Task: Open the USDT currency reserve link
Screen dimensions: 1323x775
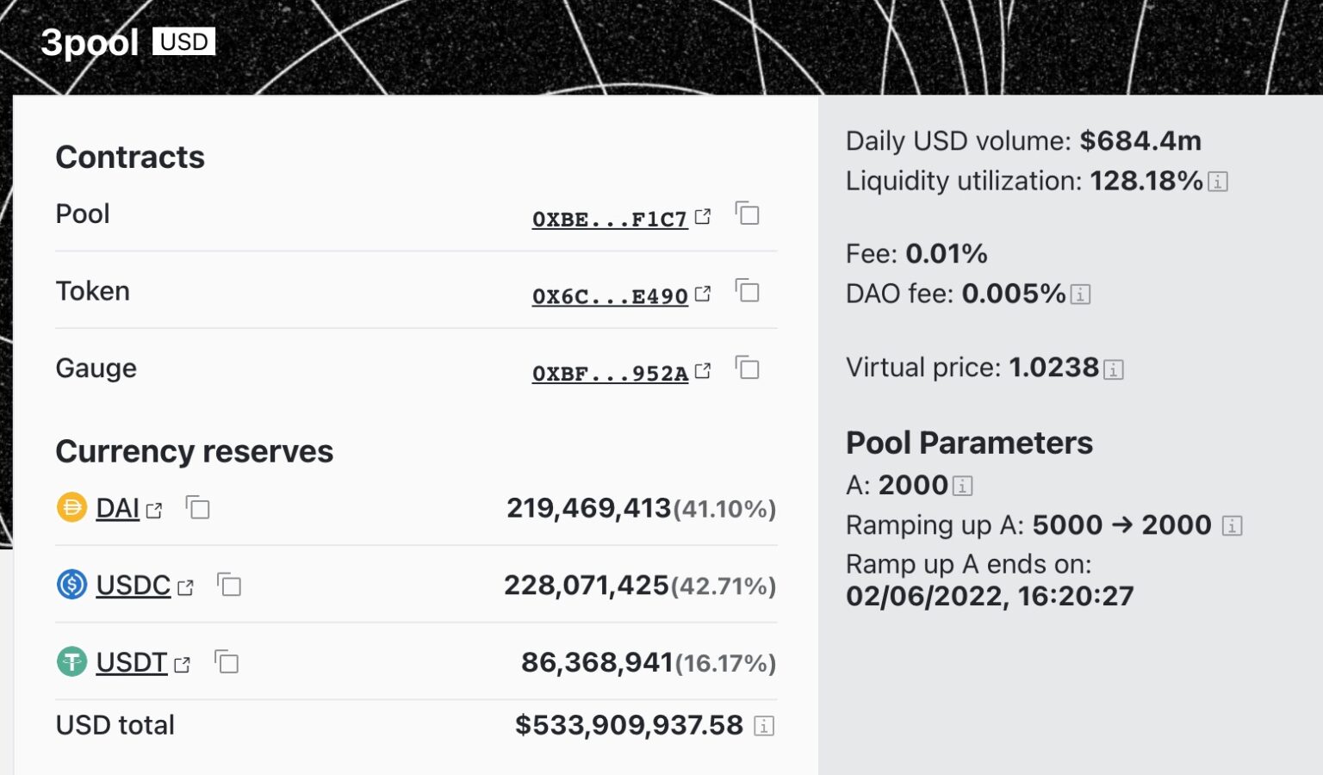Action: click(131, 663)
